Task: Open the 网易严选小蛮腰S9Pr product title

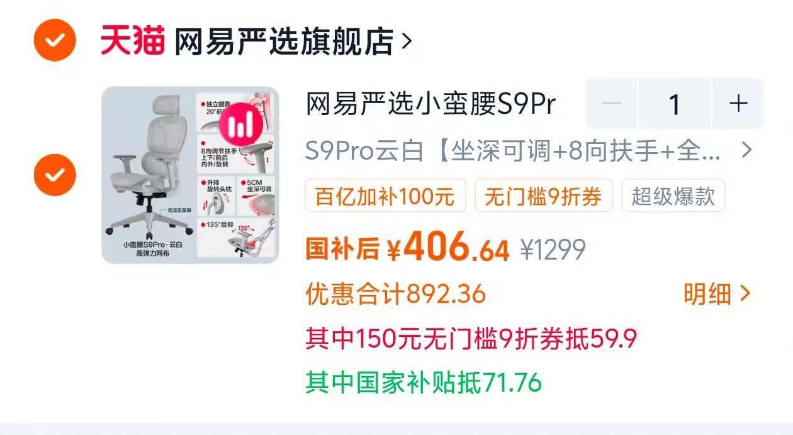Action: tap(431, 104)
